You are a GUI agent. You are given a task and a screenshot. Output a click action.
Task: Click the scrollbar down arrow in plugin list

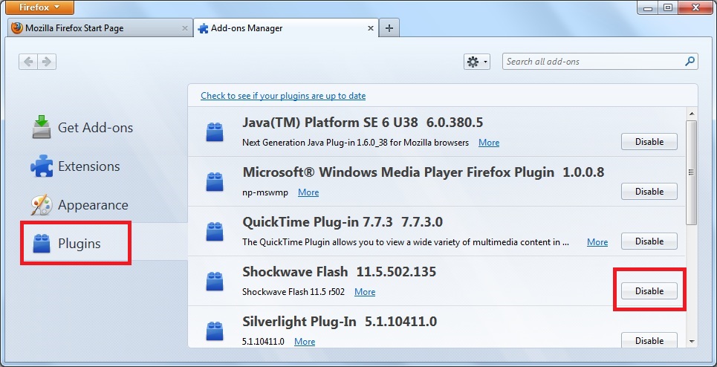692,342
